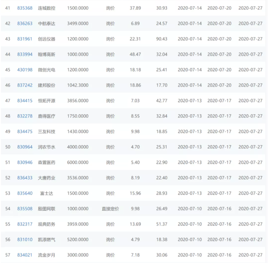Open stock code 430198
Image resolution: width=268 pixels, height=263 pixels.
25,70
